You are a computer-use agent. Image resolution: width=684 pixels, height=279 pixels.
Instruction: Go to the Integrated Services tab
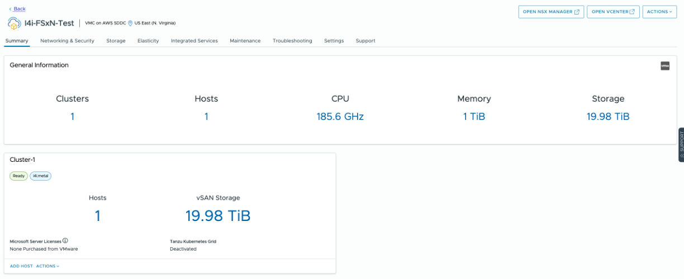pyautogui.click(x=194, y=41)
